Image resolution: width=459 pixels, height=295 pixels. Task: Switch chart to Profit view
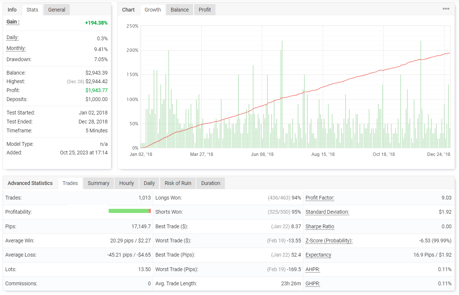point(205,10)
